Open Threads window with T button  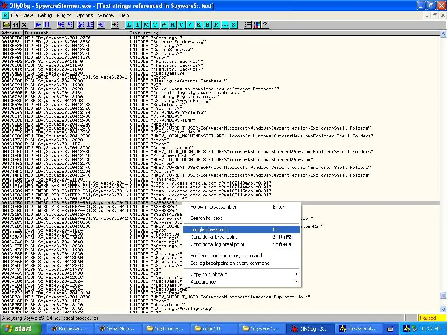(x=155, y=25)
